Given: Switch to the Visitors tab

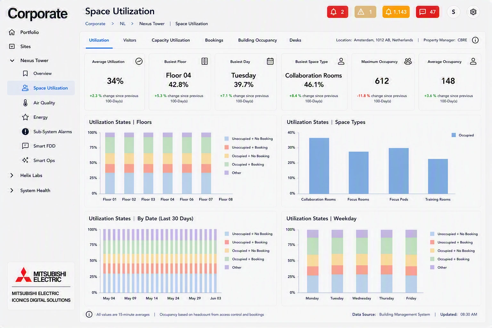Looking at the screenshot, I should [x=130, y=40].
